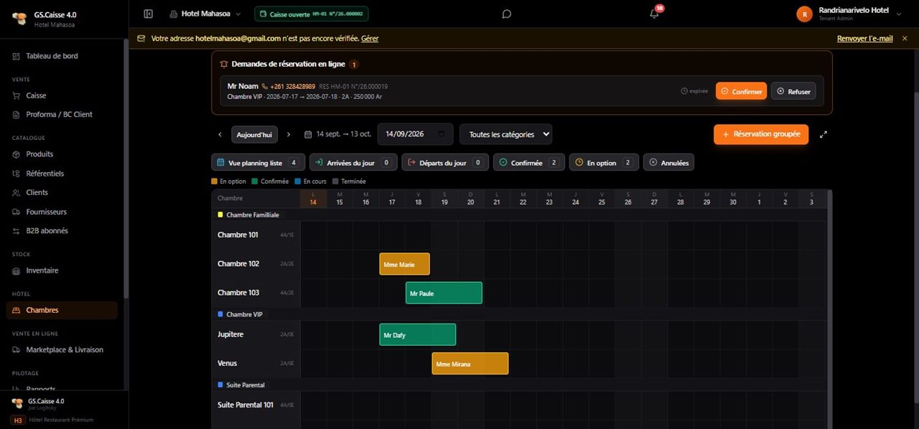This screenshot has width=919, height=429.
Task: Click Renvoyer l'e-mail link
Action: (865, 38)
